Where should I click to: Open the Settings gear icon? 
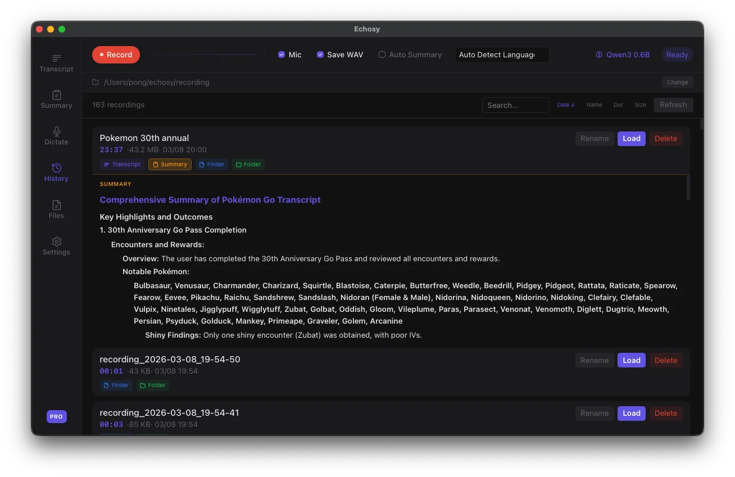(x=56, y=242)
